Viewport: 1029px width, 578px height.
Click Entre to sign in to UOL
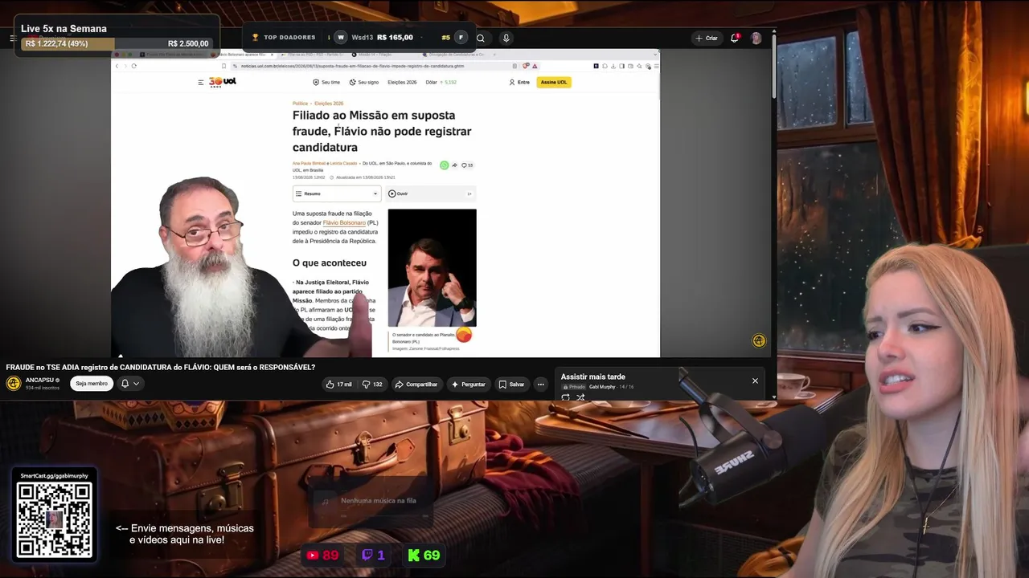pos(519,82)
